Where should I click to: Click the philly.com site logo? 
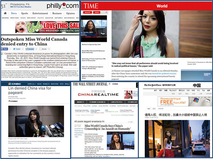pos(62,6)
